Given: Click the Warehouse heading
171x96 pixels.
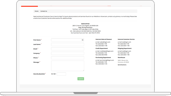Looking at the screenshot, I should [x=121, y=58].
